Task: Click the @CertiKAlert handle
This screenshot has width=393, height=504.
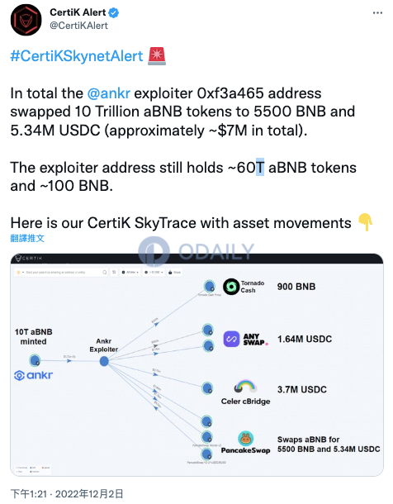Action: coord(78,26)
